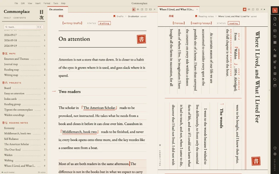Toggle vertical writing in On attention pane
The width and height of the screenshot is (279, 174).
(134, 9)
